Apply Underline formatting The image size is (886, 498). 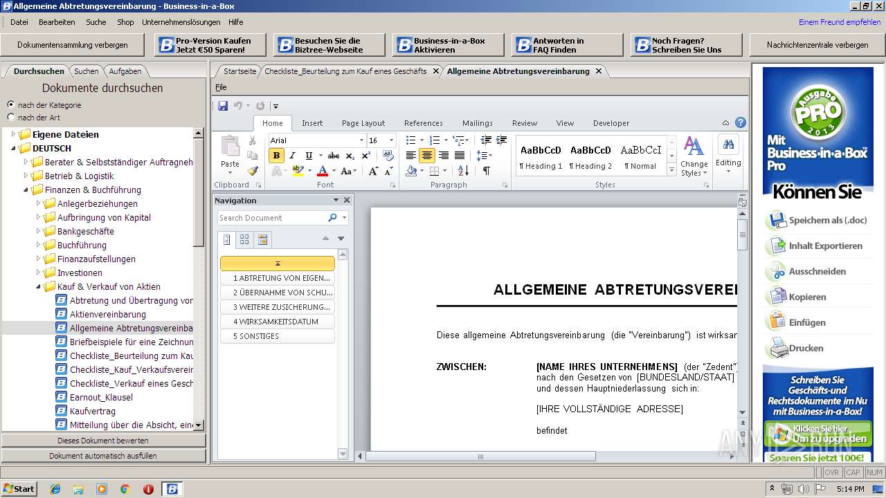(309, 156)
